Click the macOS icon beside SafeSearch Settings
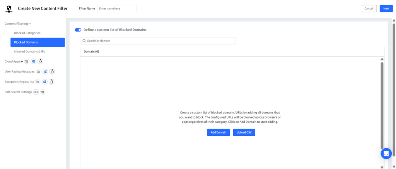The image size is (396, 169). point(43,92)
